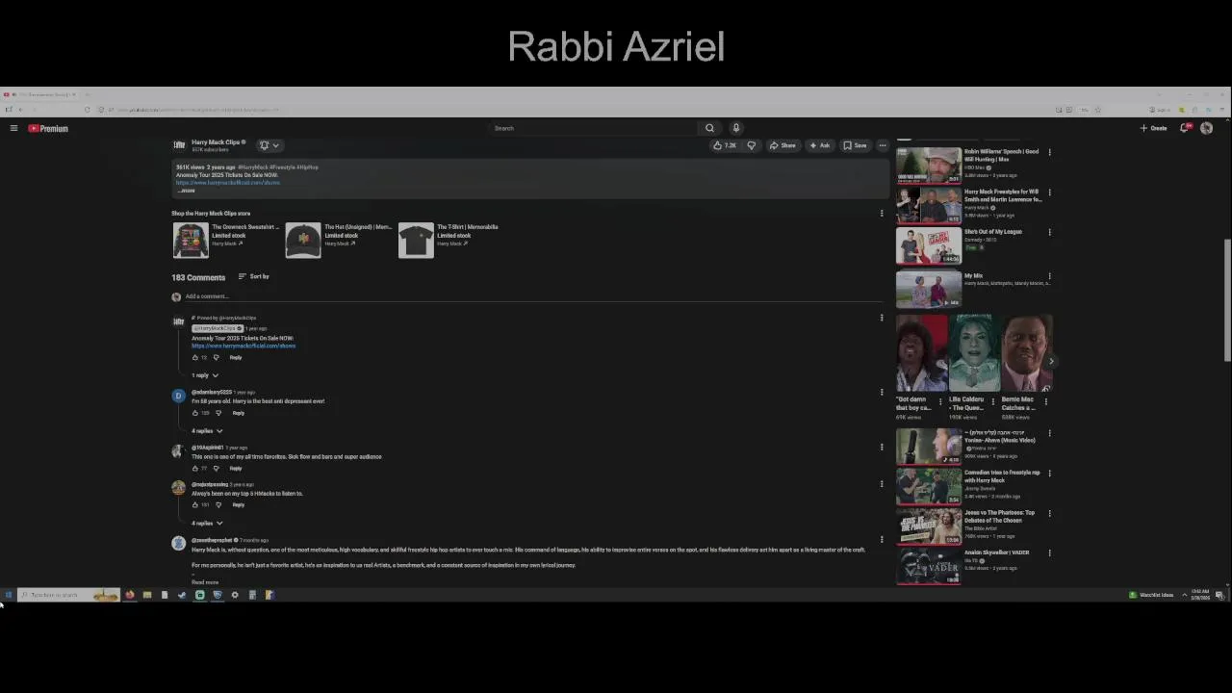1232x693 pixels.
Task: Open Jesus vs The Pharisees video
Action: coord(929,526)
